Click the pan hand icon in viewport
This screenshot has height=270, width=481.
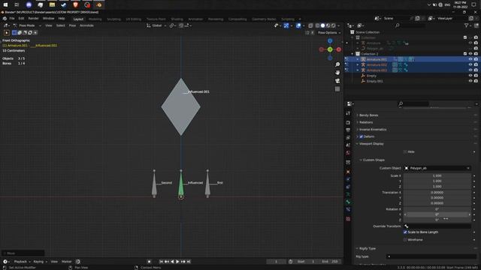coord(337,73)
